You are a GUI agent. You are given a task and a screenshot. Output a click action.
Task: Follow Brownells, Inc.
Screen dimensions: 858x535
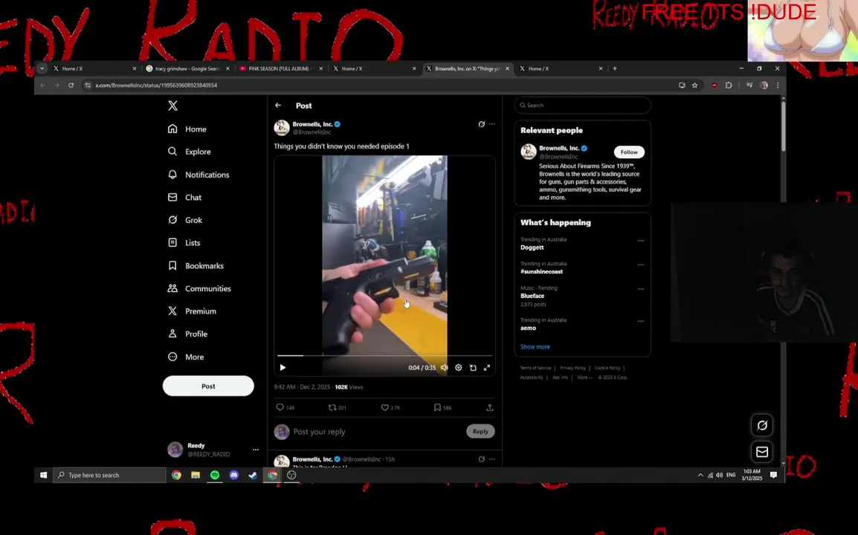coord(629,152)
